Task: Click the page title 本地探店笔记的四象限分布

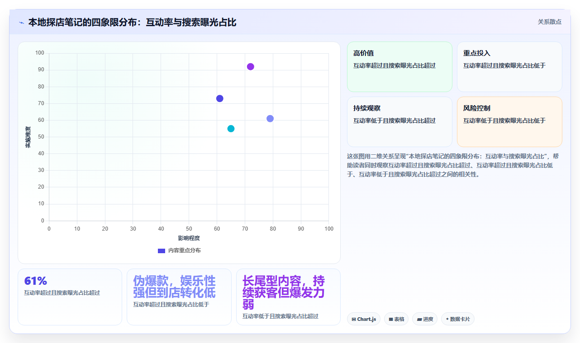Action: [x=132, y=22]
